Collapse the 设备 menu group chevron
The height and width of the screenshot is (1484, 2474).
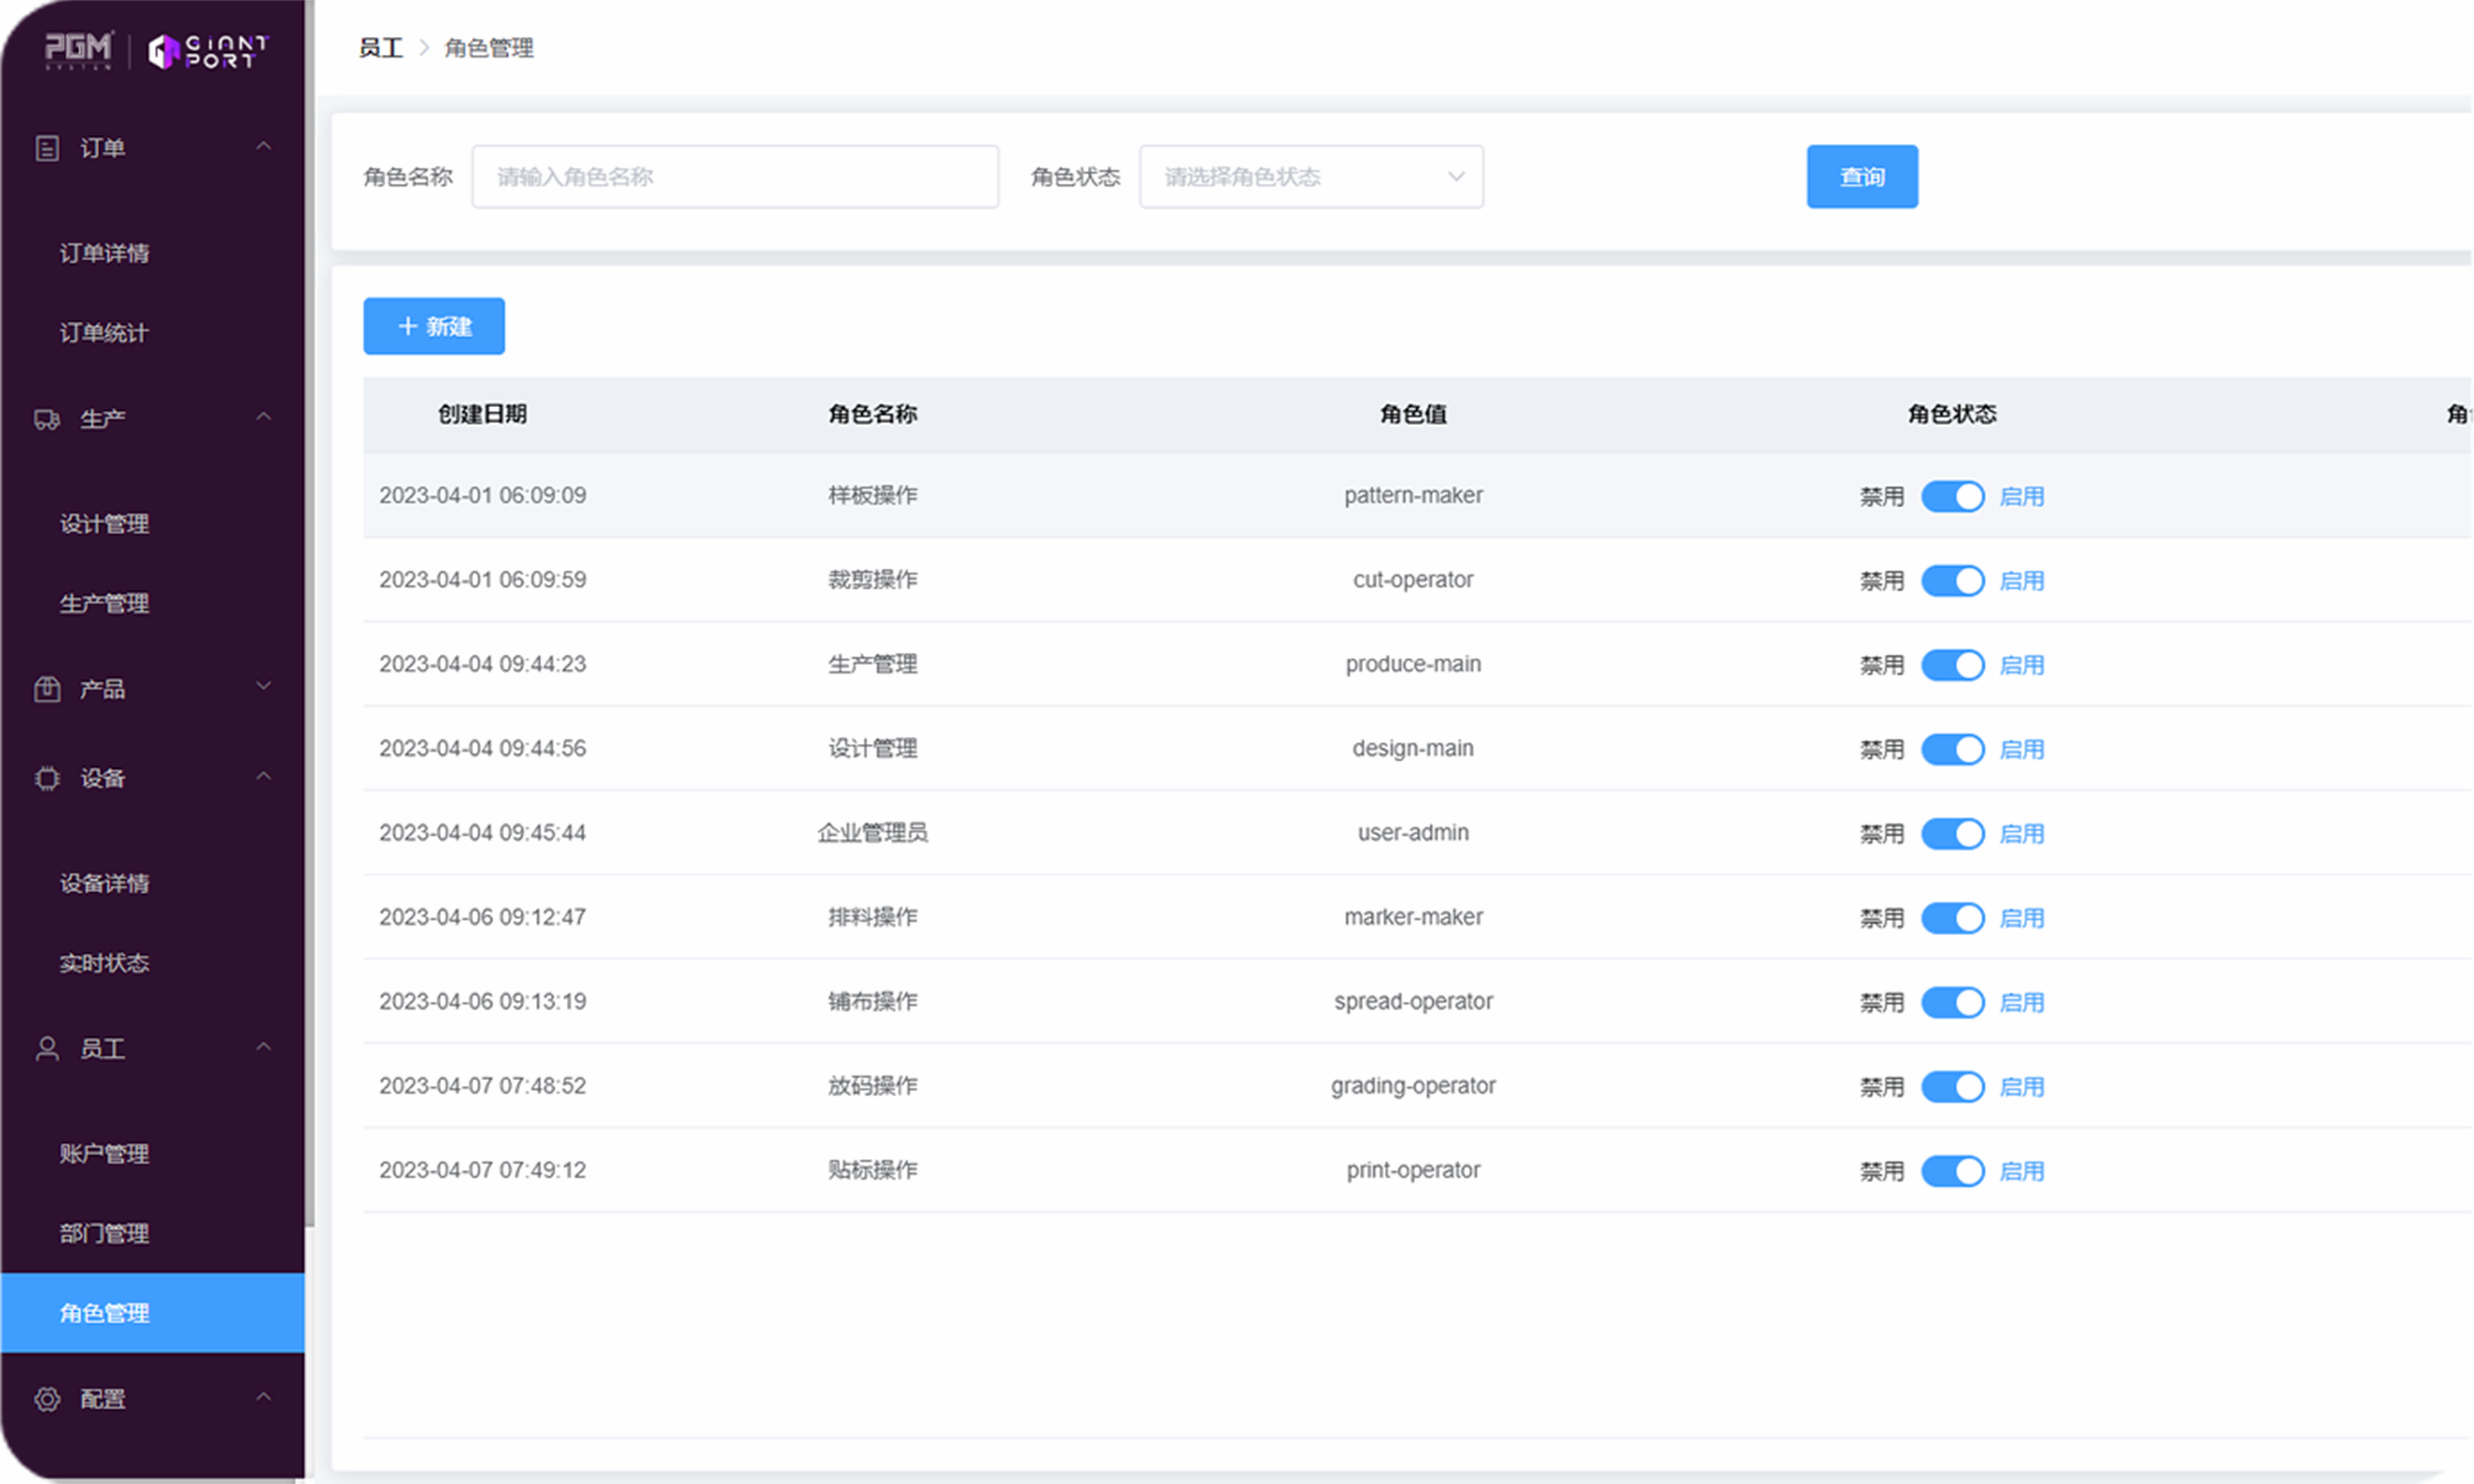coord(264,776)
